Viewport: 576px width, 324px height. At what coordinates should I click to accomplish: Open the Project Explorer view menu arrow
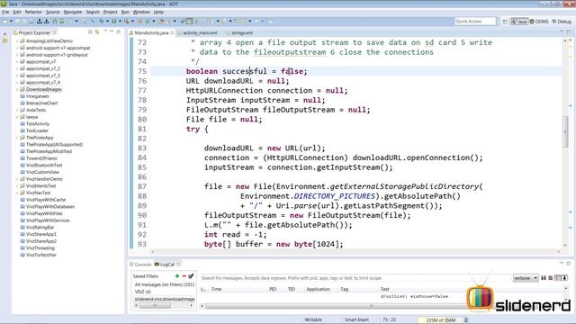(105, 31)
